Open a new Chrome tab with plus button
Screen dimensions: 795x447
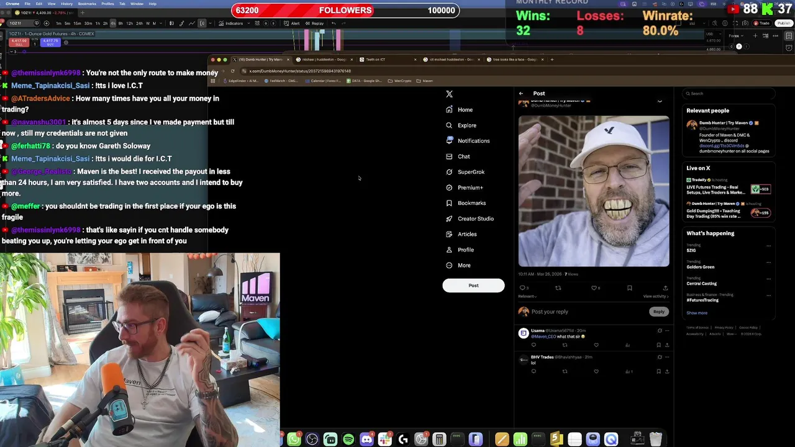tap(552, 60)
